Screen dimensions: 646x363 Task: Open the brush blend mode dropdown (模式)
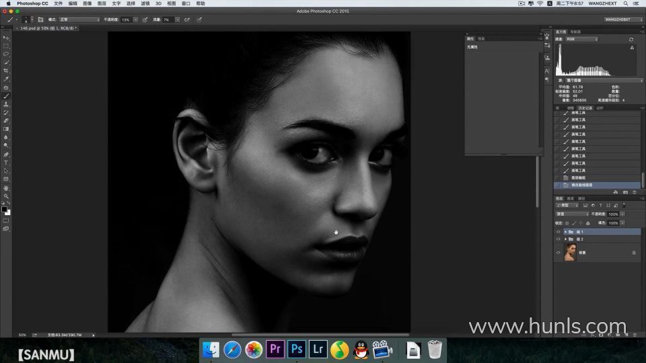tap(79, 19)
